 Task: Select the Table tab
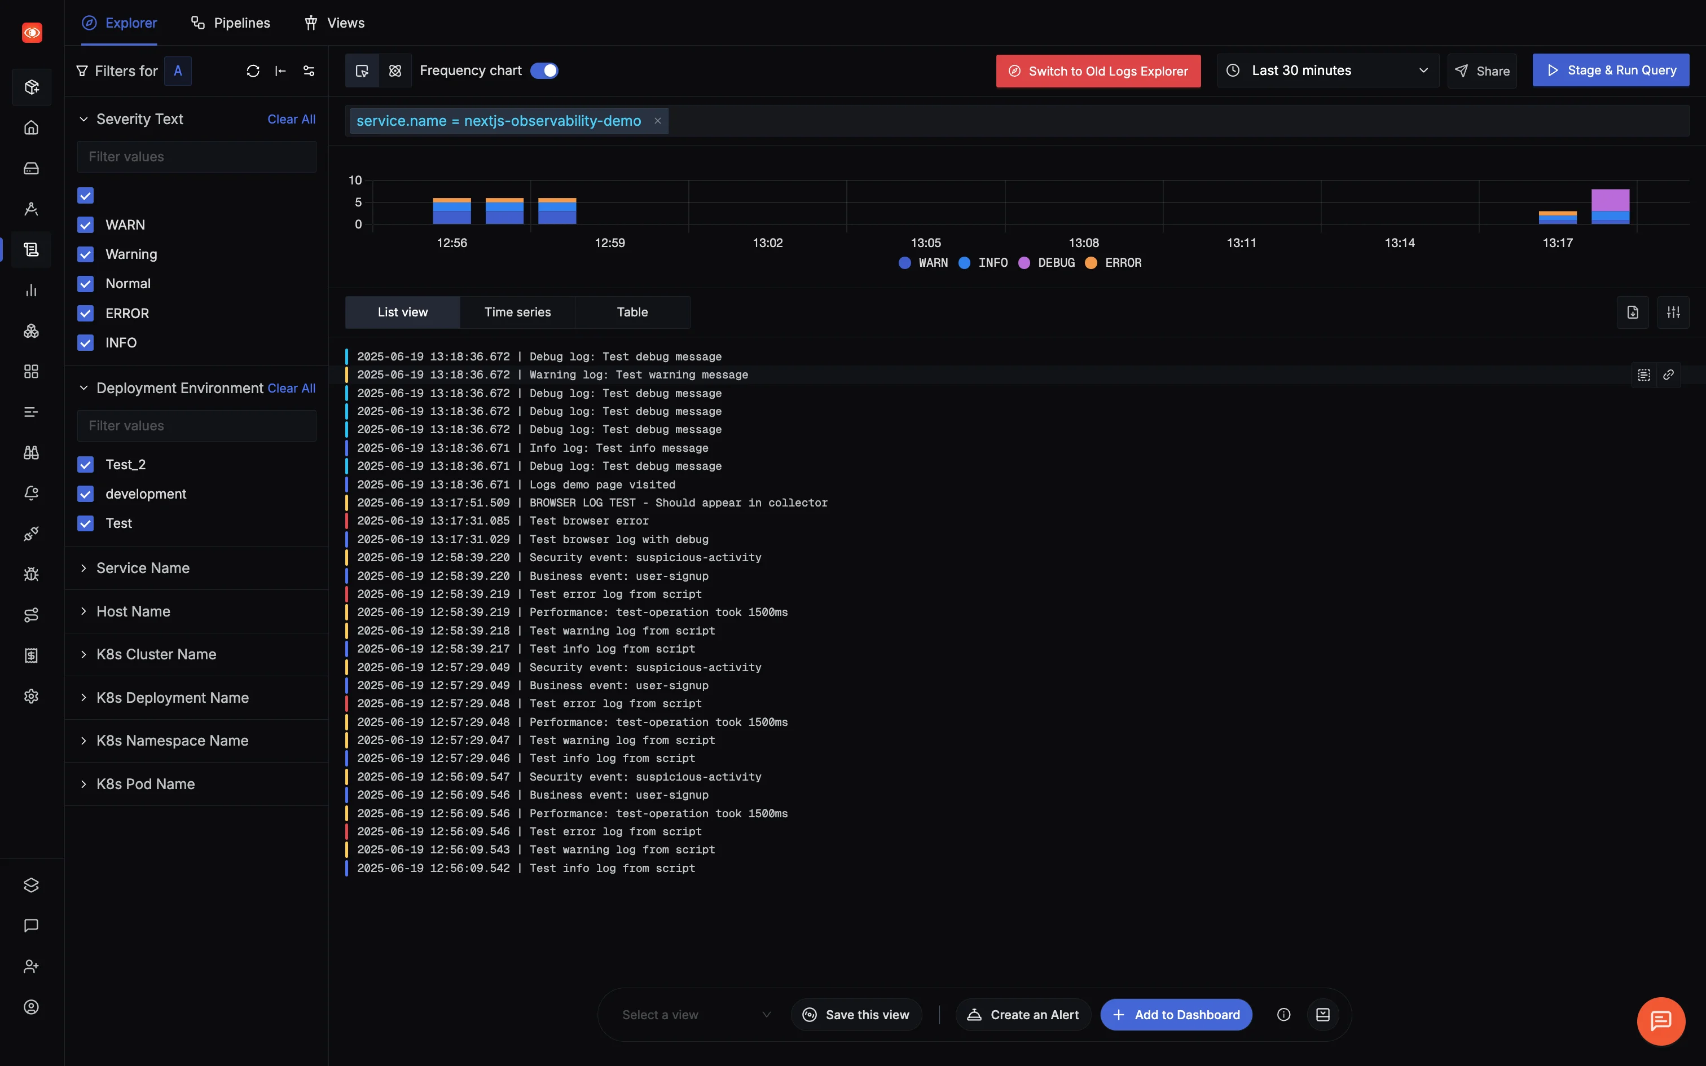coord(632,312)
